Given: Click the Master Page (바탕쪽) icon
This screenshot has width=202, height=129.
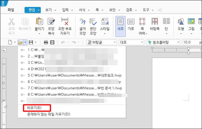Looking at the screenshot, I should [x=155, y=21].
